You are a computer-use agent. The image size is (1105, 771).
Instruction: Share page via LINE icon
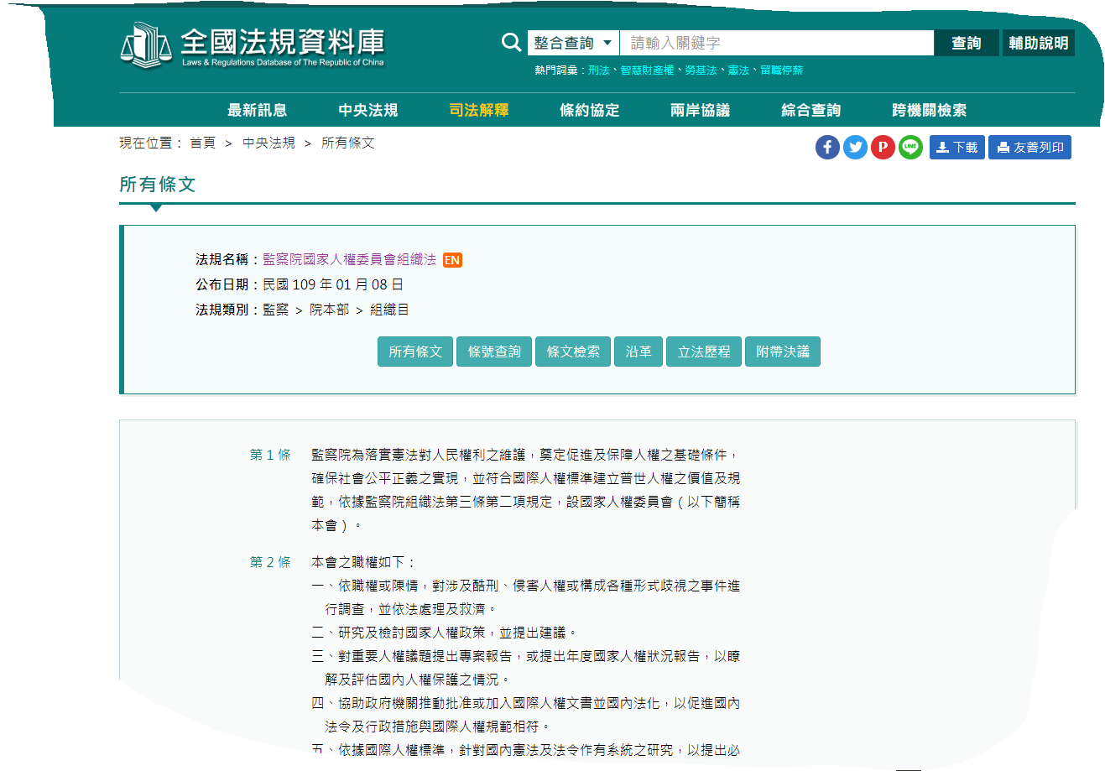(x=910, y=148)
